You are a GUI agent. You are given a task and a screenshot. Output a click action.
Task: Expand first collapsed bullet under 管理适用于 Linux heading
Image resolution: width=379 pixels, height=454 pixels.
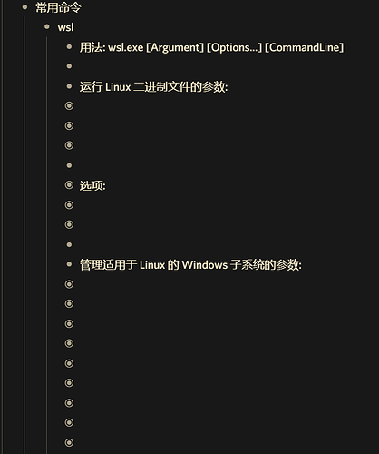(69, 284)
